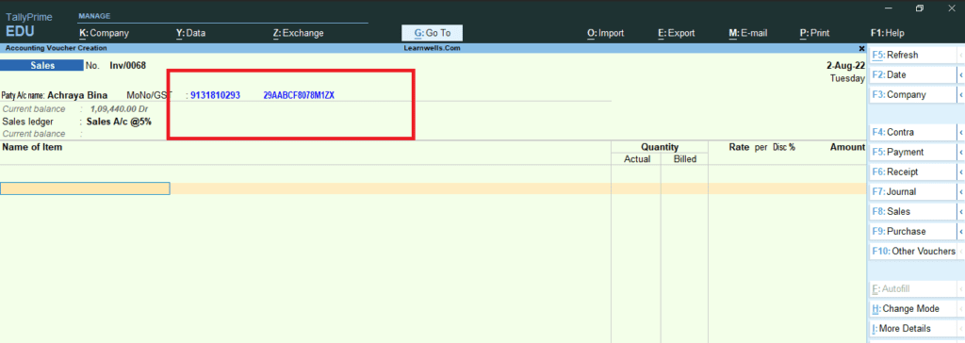Click the H: Change Mode button
Screen dimensions: 965x343
pos(912,308)
